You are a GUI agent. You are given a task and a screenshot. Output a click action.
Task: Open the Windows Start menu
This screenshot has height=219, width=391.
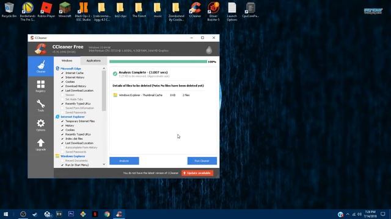(5, 214)
